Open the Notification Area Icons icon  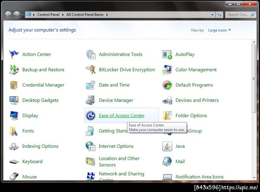[167, 177]
